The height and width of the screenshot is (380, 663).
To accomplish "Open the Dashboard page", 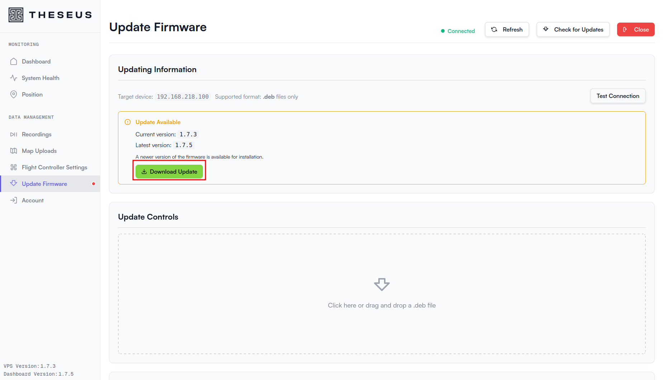I will (x=36, y=61).
